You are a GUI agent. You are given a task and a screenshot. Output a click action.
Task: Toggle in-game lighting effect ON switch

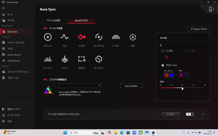pos(190,114)
